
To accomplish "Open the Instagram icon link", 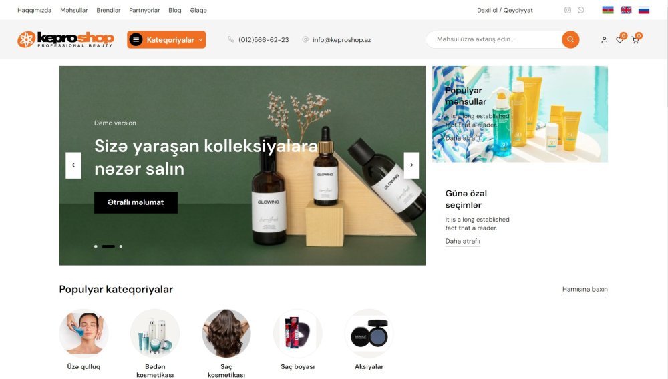I will tap(567, 10).
